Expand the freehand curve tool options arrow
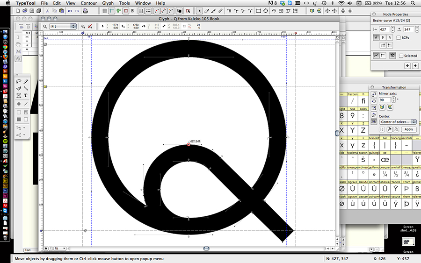 click(24, 128)
